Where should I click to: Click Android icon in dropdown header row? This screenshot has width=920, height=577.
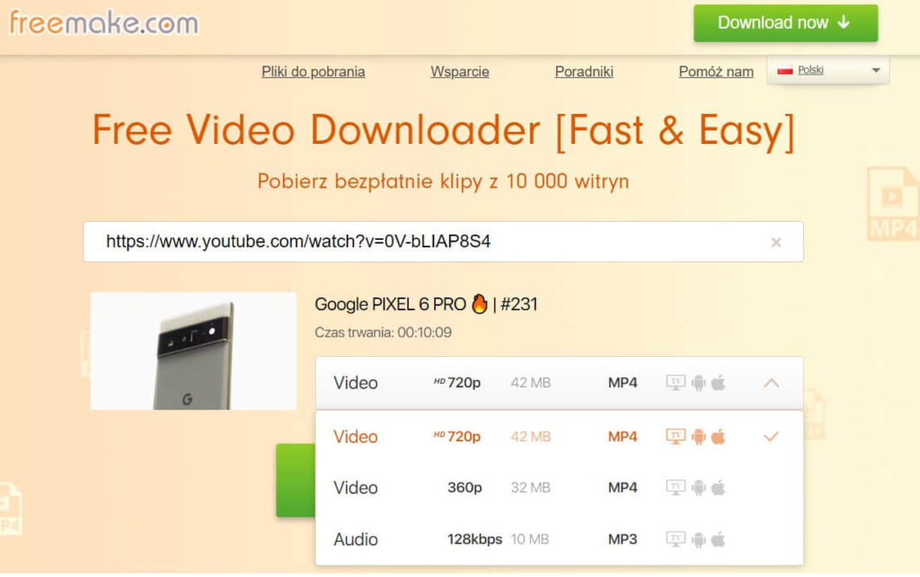click(698, 383)
